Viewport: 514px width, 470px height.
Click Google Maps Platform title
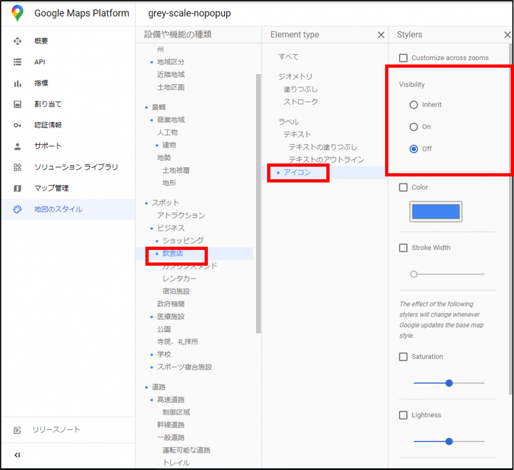(x=82, y=13)
